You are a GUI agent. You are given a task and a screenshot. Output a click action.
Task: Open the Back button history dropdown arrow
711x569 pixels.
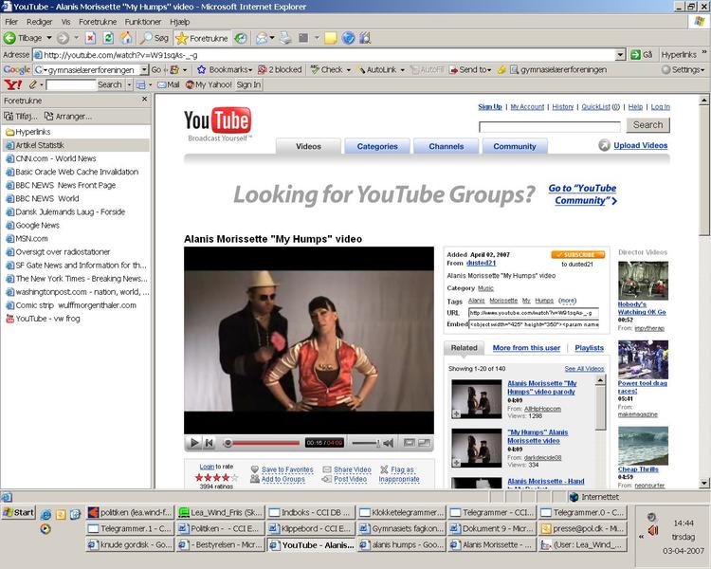(x=49, y=38)
